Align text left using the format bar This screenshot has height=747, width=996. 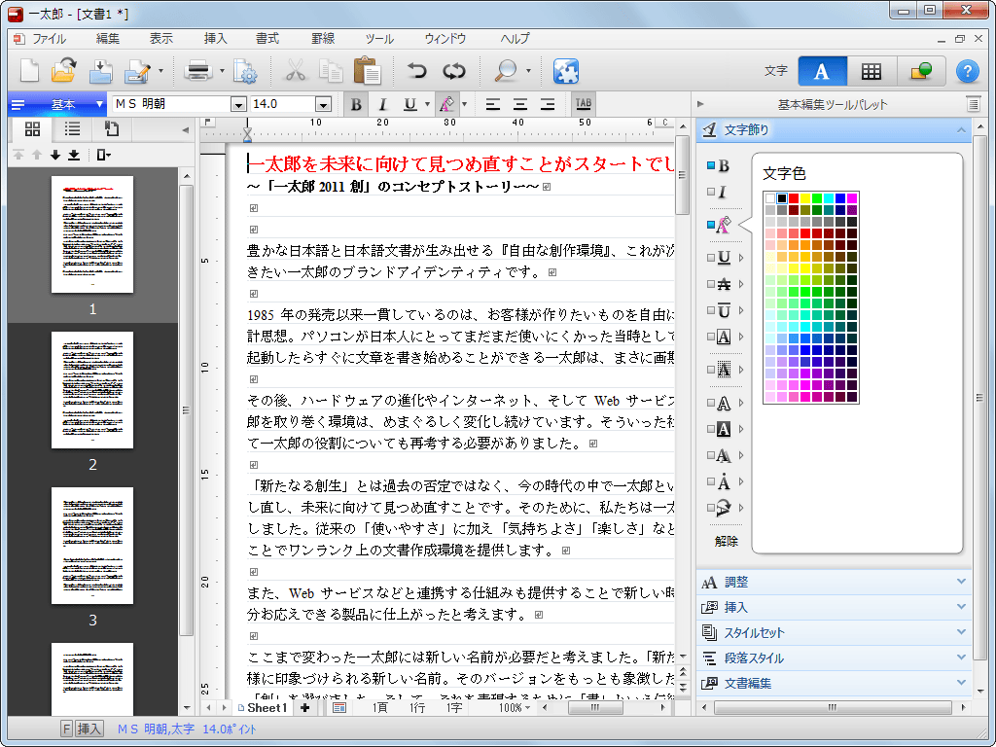[x=493, y=104]
